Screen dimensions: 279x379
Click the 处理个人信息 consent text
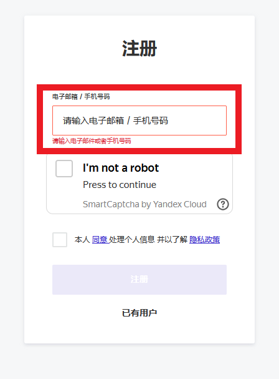[x=131, y=240]
